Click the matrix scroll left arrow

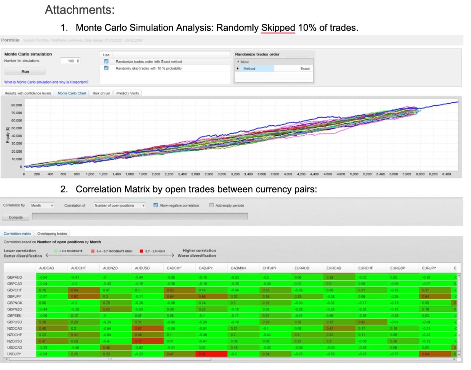pos(6,359)
